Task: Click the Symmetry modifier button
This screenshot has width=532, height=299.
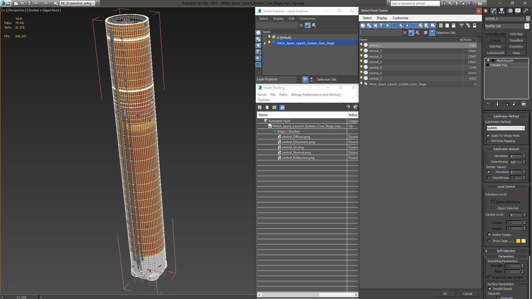Action: click(516, 47)
